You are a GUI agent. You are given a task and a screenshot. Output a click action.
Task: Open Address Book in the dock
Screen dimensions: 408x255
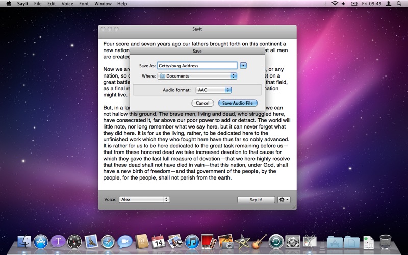pos(142,241)
